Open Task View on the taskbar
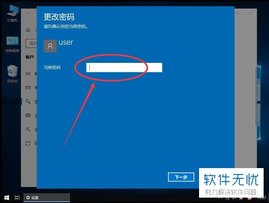This screenshot has height=203, width=269. click(x=17, y=198)
